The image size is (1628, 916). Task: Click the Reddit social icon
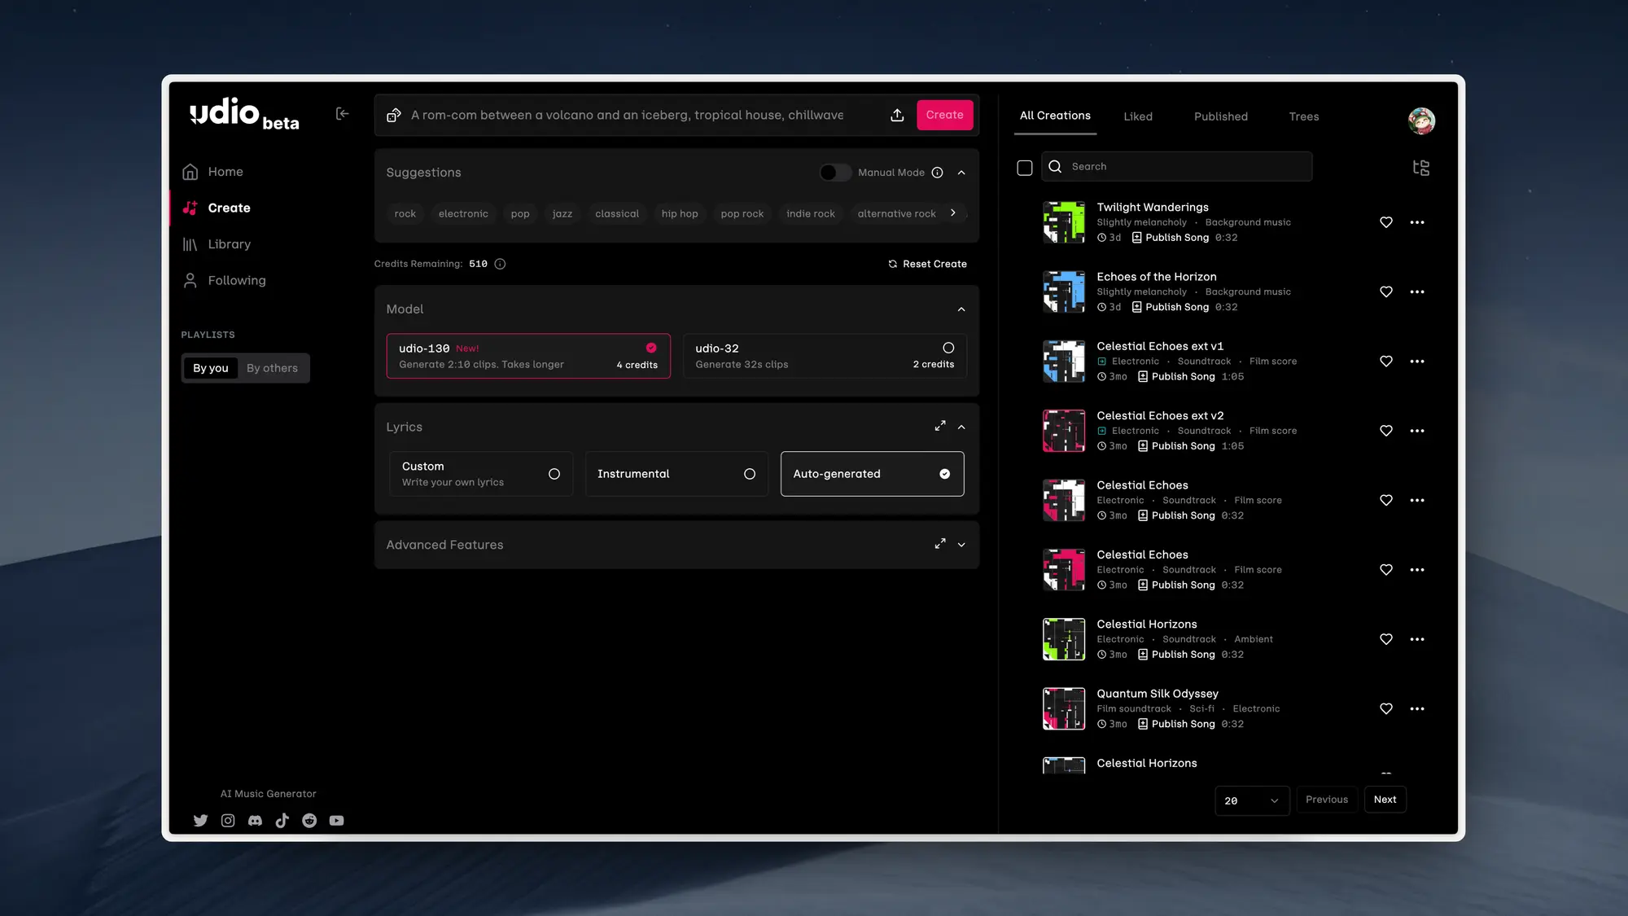tap(309, 820)
